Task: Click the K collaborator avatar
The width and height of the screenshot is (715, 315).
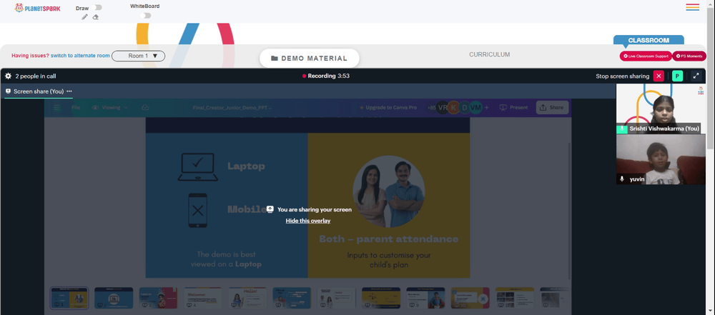Action: point(453,108)
